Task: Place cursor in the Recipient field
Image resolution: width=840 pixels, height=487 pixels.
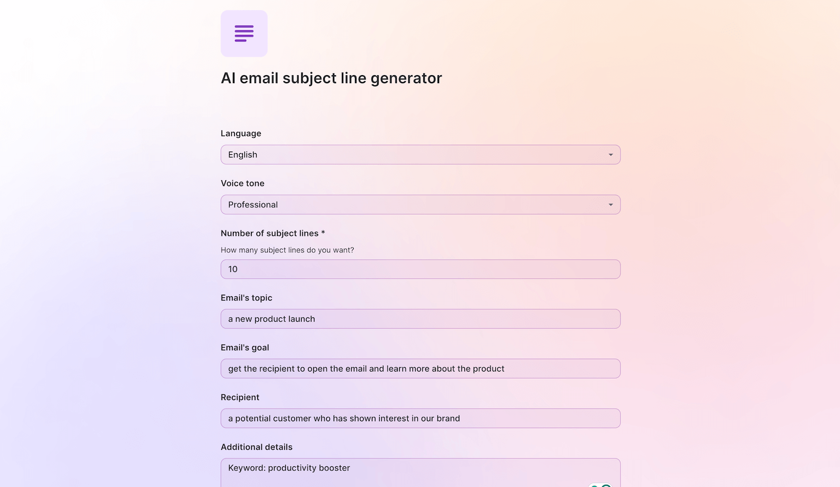Action: tap(419, 418)
